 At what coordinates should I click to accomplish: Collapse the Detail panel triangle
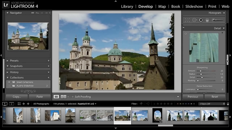pos(224,28)
